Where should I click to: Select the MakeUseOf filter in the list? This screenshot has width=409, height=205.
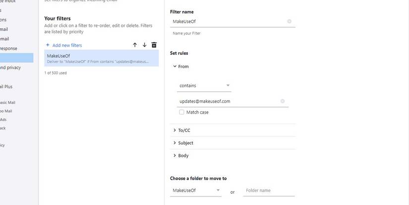[x=102, y=58]
